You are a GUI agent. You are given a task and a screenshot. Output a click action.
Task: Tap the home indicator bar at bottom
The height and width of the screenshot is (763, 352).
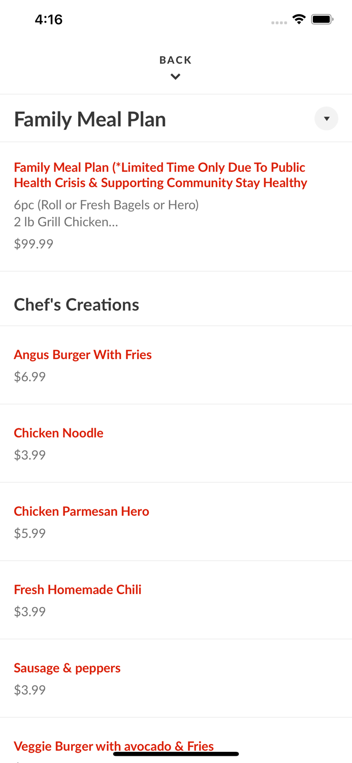click(176, 753)
